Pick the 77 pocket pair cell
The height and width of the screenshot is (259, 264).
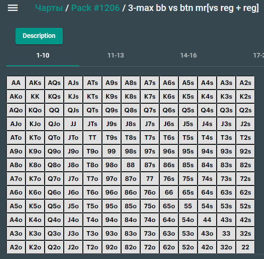pyautogui.click(x=150, y=179)
